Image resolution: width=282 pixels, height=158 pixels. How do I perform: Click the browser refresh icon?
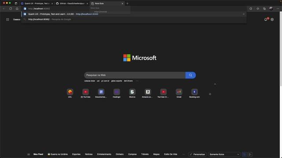pos(11,8)
